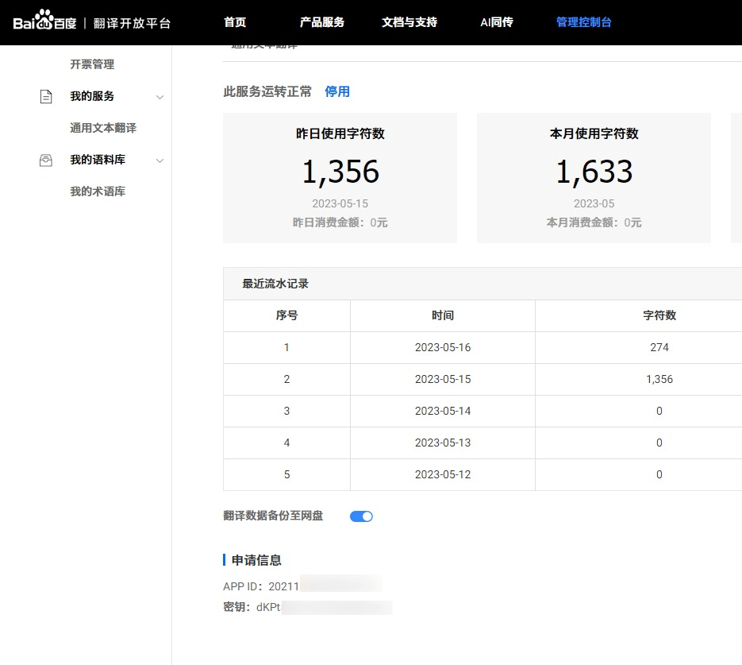Disable 翻译数据备份至网盘 backup switch
The height and width of the screenshot is (665, 742).
(361, 516)
